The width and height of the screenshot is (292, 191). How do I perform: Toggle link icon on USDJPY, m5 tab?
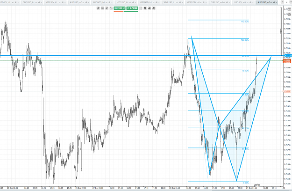pos(250,2)
